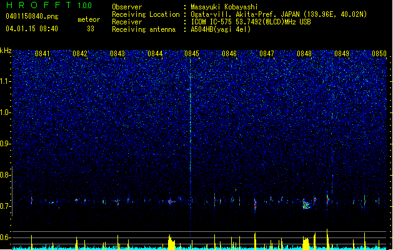Select the filename 0401150840.png
The width and height of the screenshot is (393, 250).
(32, 16)
